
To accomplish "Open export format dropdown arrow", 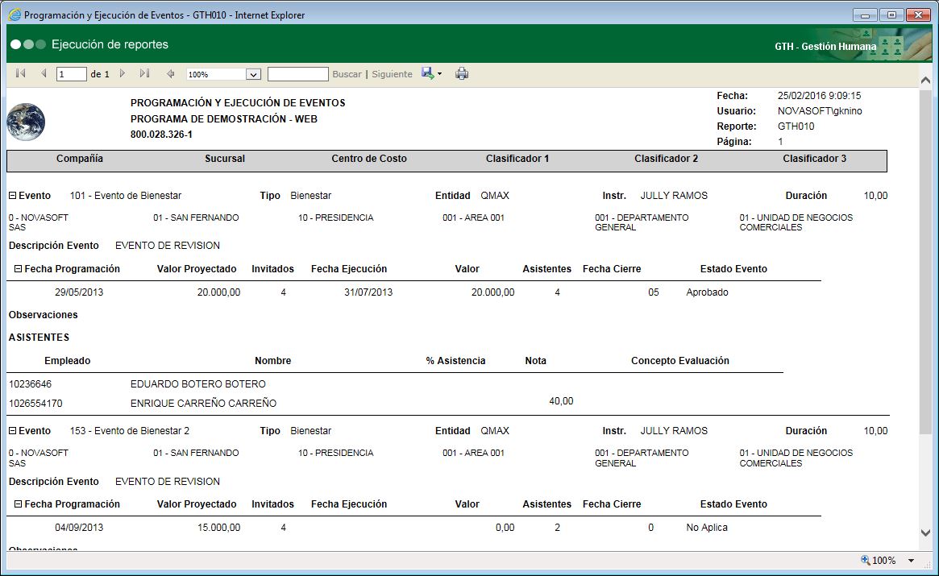I will tap(439, 74).
